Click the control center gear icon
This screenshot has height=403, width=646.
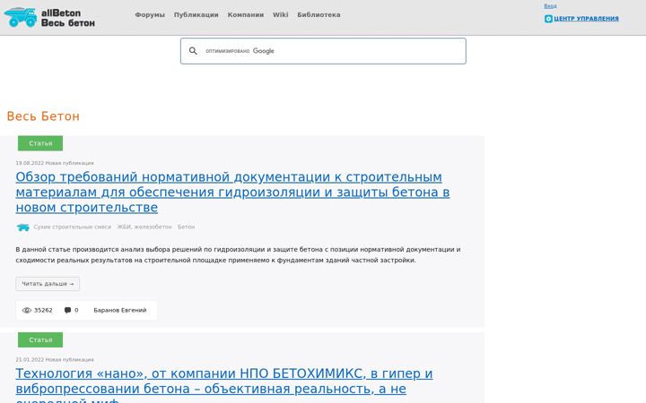click(x=548, y=19)
